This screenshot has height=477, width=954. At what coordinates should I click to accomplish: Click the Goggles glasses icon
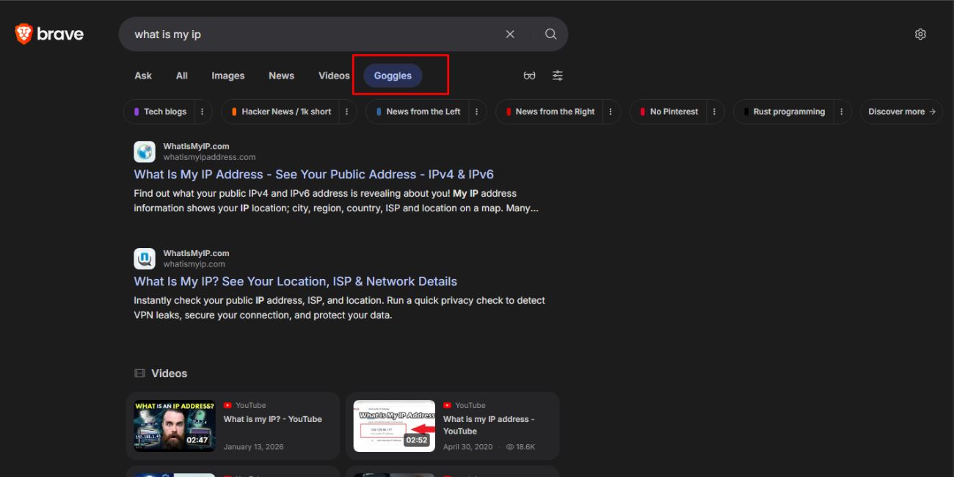[x=529, y=76]
